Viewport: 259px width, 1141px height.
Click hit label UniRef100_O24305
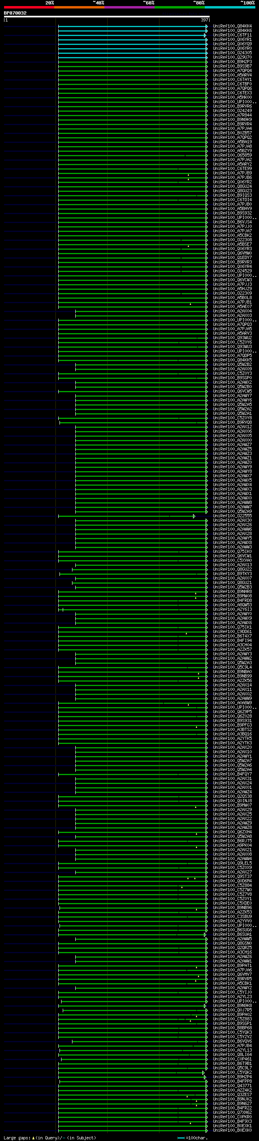[232, 53]
